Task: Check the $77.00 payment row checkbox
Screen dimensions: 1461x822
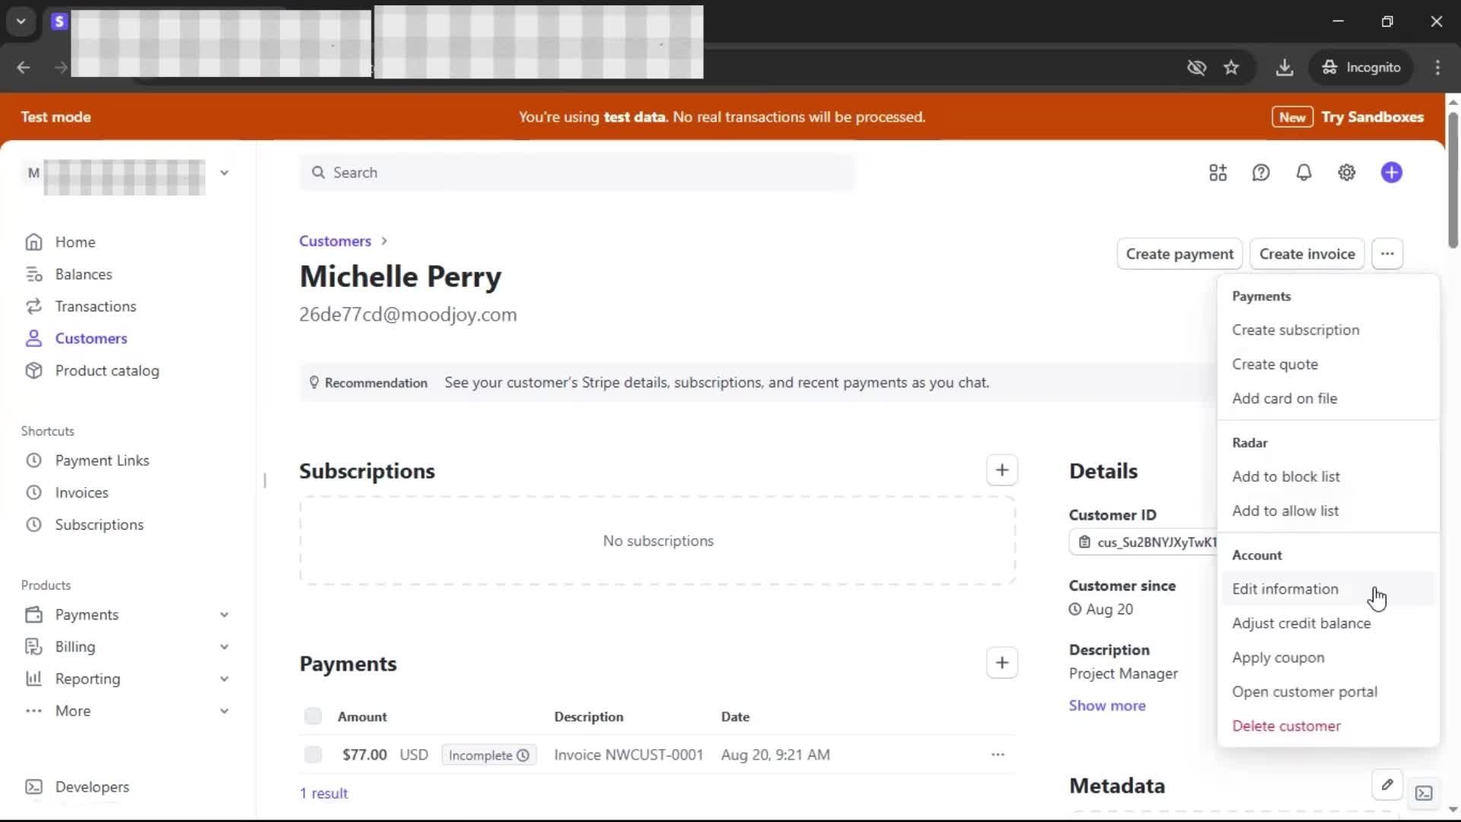Action: [313, 754]
